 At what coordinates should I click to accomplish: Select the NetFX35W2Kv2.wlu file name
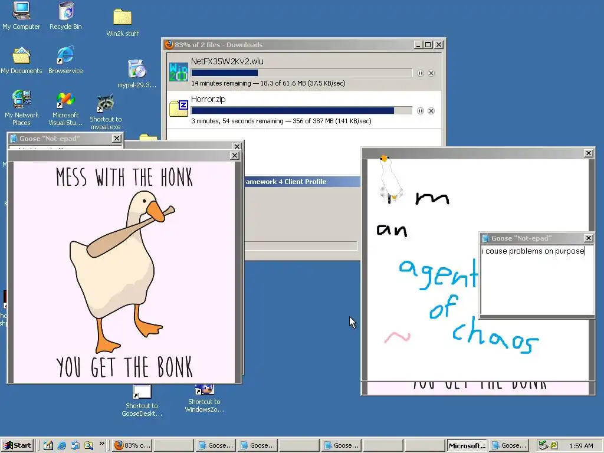click(x=227, y=61)
